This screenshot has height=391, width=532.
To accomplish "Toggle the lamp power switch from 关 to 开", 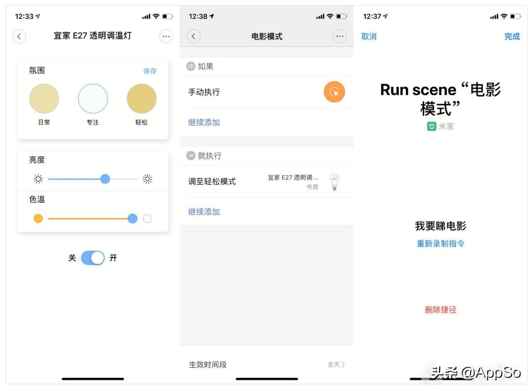I will pos(92,257).
